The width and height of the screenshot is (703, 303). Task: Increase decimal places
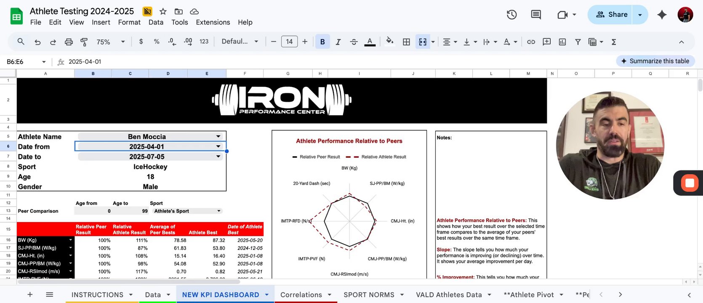click(188, 42)
